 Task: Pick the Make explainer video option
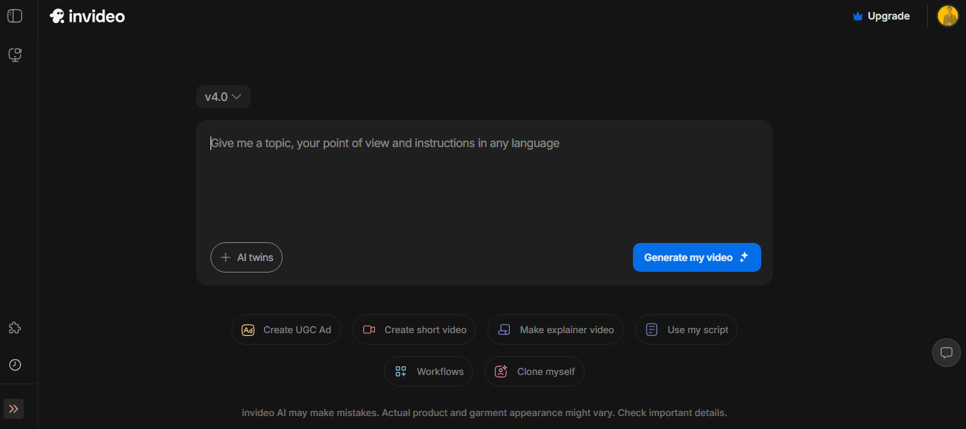(x=555, y=330)
